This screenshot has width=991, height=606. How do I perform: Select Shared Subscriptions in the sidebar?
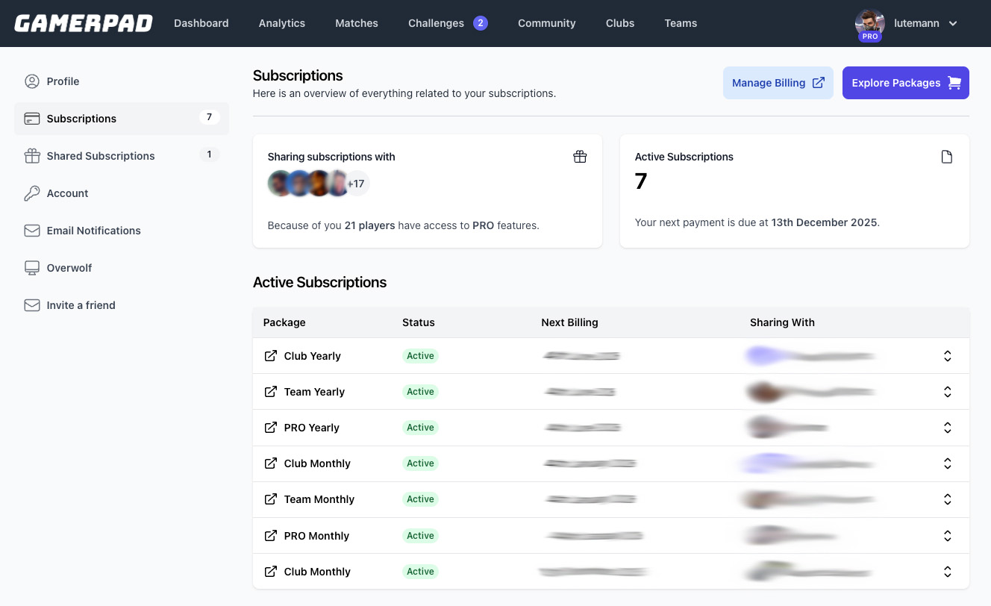tap(101, 156)
